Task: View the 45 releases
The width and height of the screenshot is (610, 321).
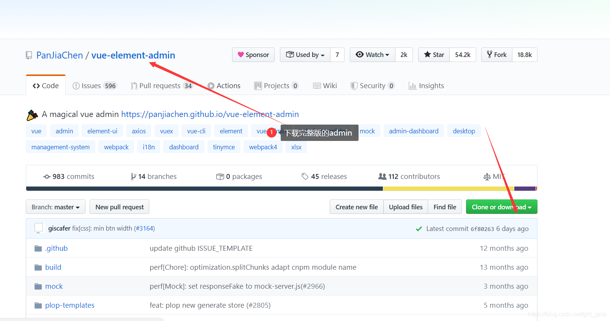Action: (x=324, y=176)
